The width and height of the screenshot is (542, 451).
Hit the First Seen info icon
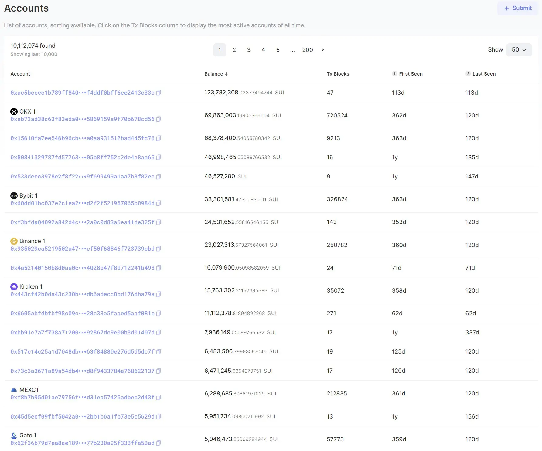click(x=394, y=74)
